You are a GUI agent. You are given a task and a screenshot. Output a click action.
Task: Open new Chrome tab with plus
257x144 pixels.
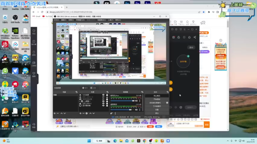pyautogui.click(x=67, y=7)
